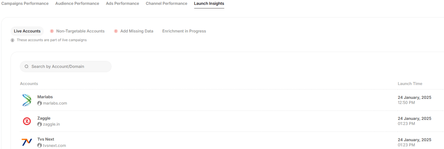
Task: Open the marlabs.com domain link
Action: pos(55,103)
